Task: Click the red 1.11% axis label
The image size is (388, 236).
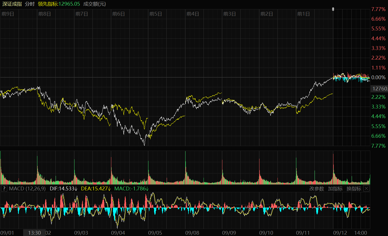Action: pyautogui.click(x=378, y=68)
